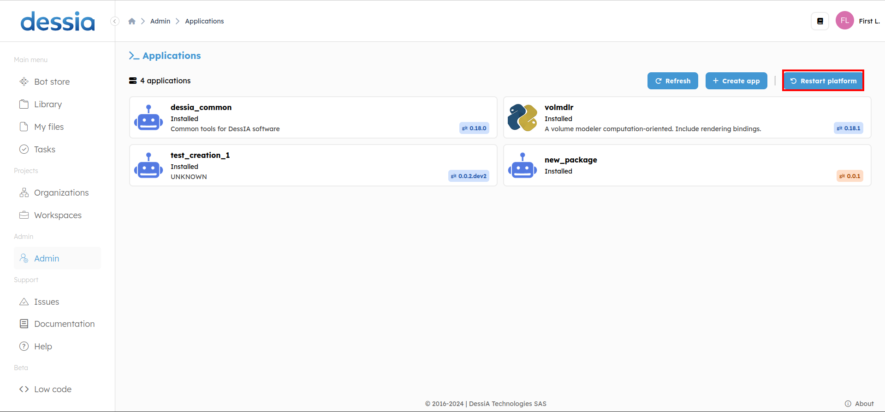This screenshot has height=412, width=885.
Task: Click the test_creation_1 robot icon
Action: click(148, 165)
